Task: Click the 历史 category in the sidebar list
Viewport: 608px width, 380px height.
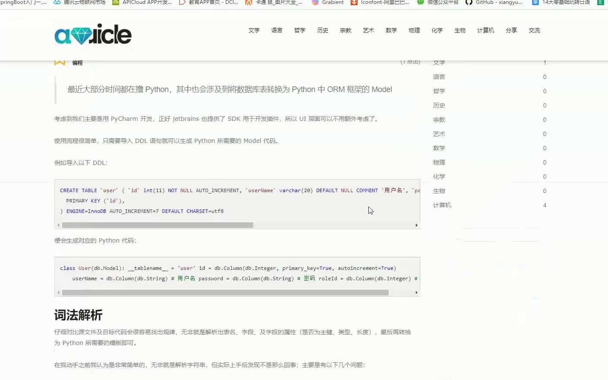Action: click(x=439, y=105)
